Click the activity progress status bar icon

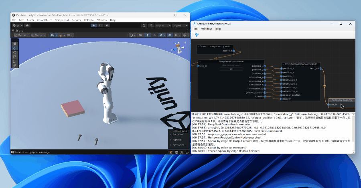tap(187, 152)
